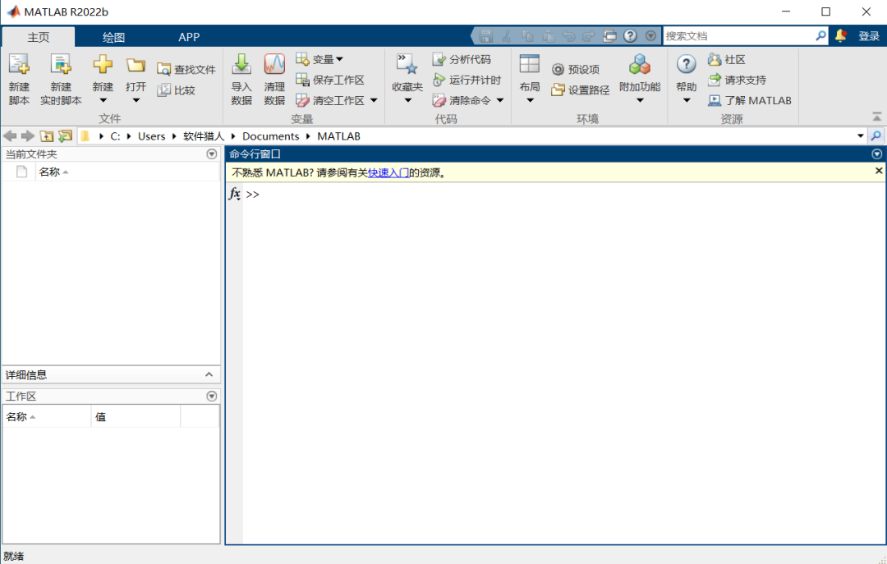887x564 pixels.
Task: Expand 清空工作区 dropdown arrow
Action: point(374,101)
